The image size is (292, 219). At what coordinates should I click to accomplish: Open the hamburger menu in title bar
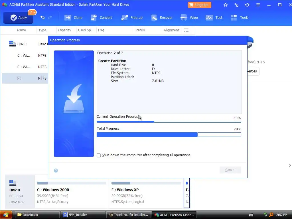pos(258,5)
